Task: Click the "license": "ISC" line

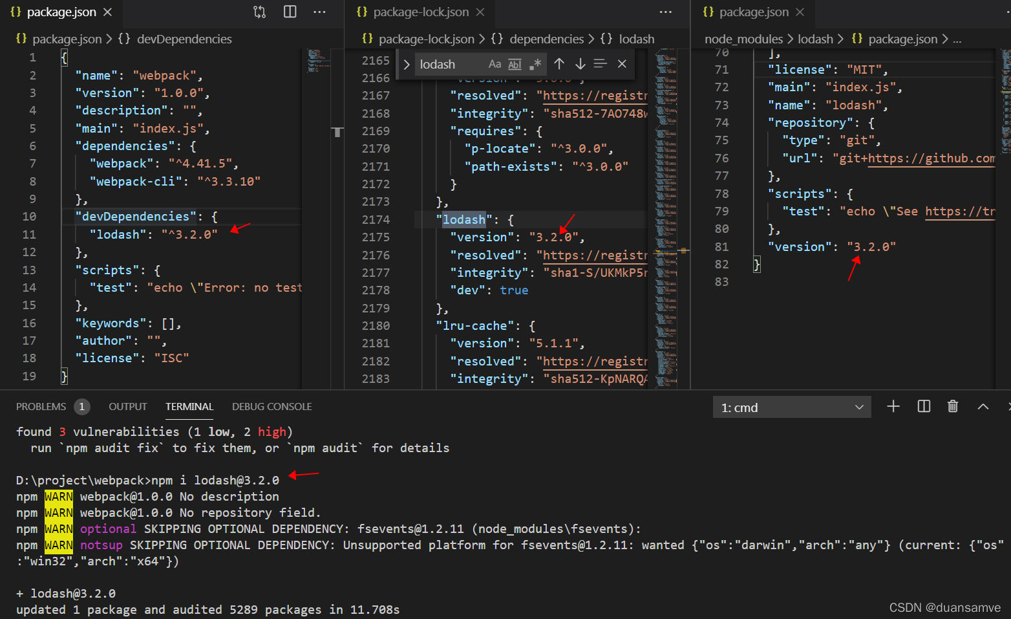Action: [x=133, y=358]
